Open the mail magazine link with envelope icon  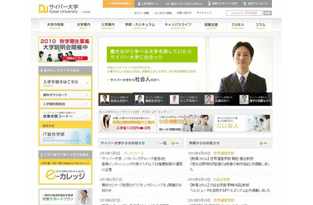(184, 4)
